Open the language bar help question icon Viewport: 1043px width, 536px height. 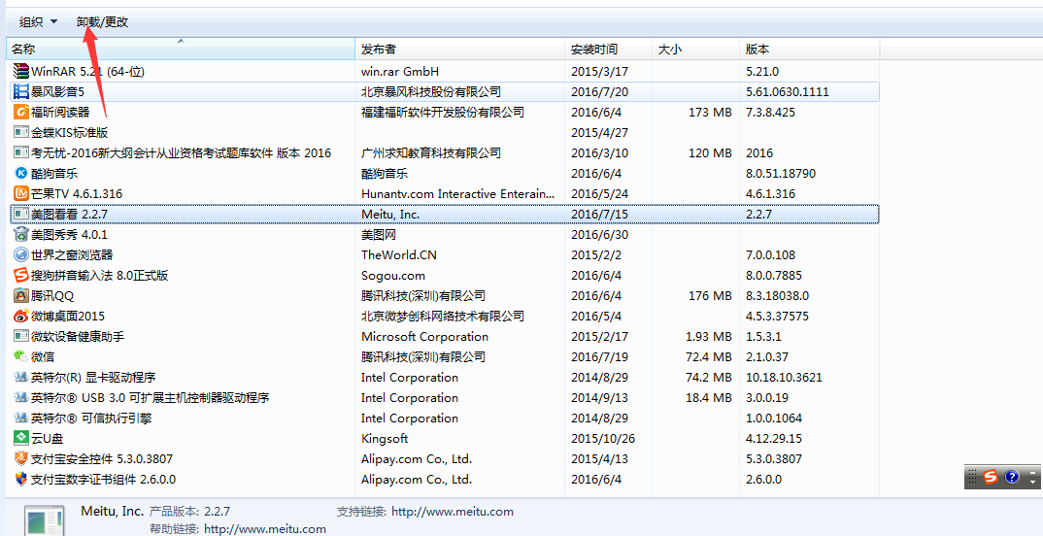point(1012,477)
